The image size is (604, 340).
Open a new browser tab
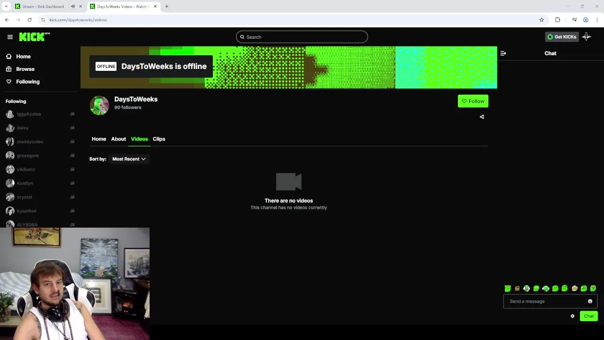(x=167, y=7)
